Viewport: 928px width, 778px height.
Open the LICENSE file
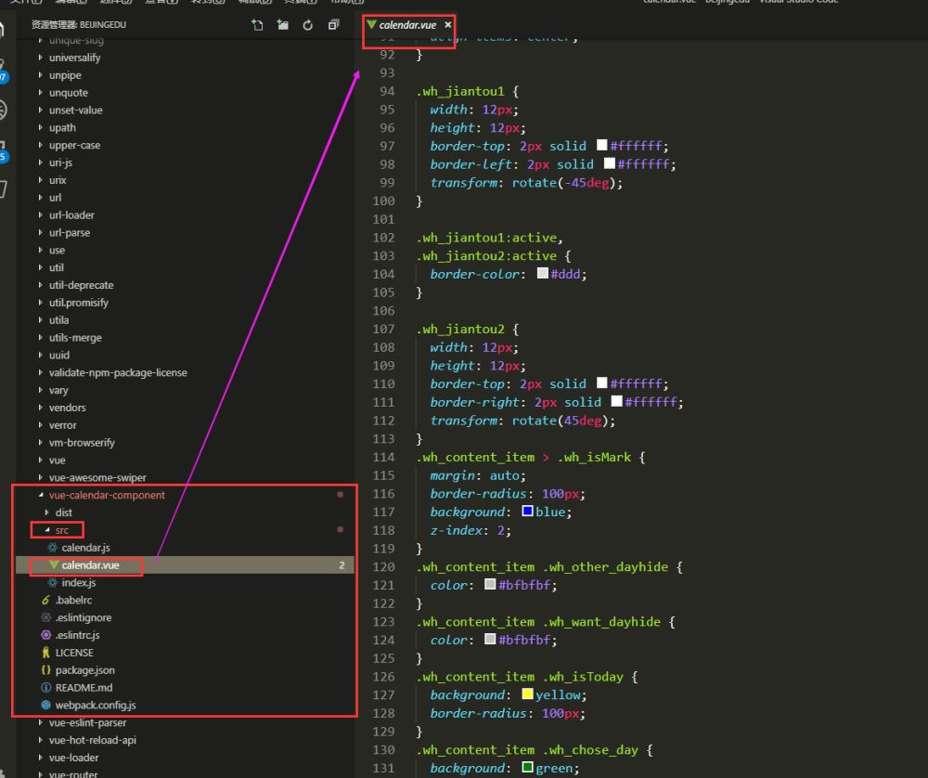(x=74, y=653)
